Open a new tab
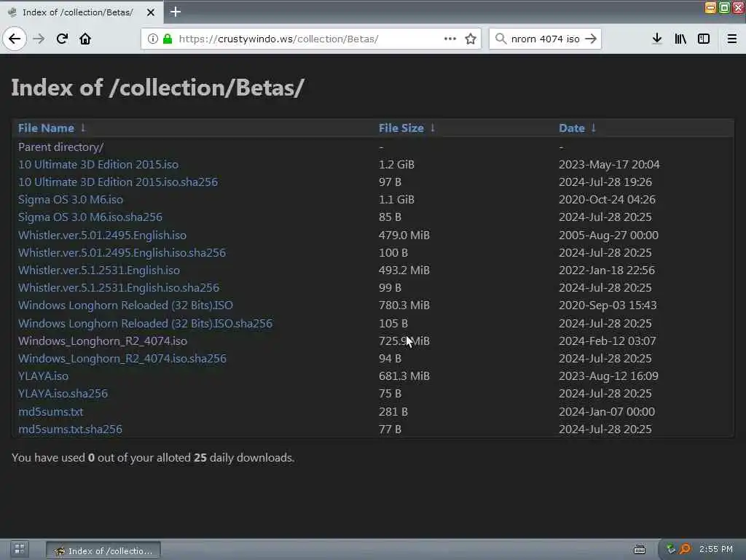The height and width of the screenshot is (560, 746). [176, 12]
